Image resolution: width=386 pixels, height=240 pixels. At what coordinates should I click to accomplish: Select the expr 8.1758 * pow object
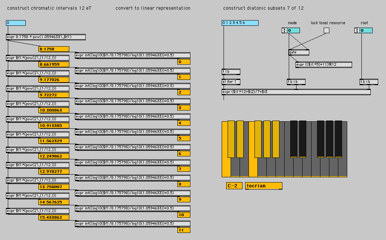click(46, 37)
